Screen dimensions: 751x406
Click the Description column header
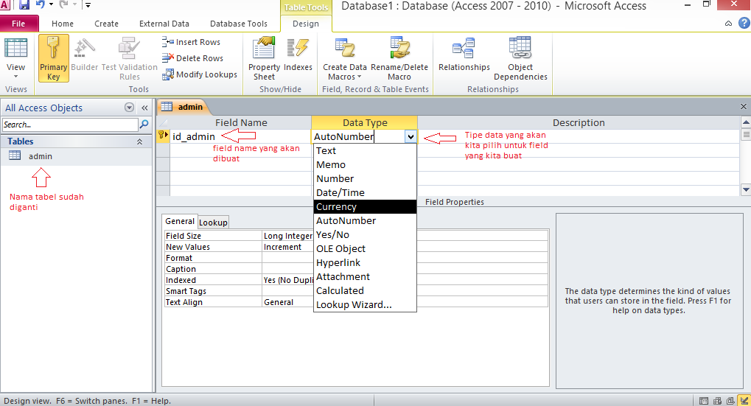[x=579, y=122]
